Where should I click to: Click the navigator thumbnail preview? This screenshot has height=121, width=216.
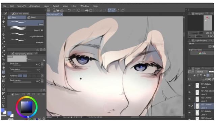click(x=208, y=23)
